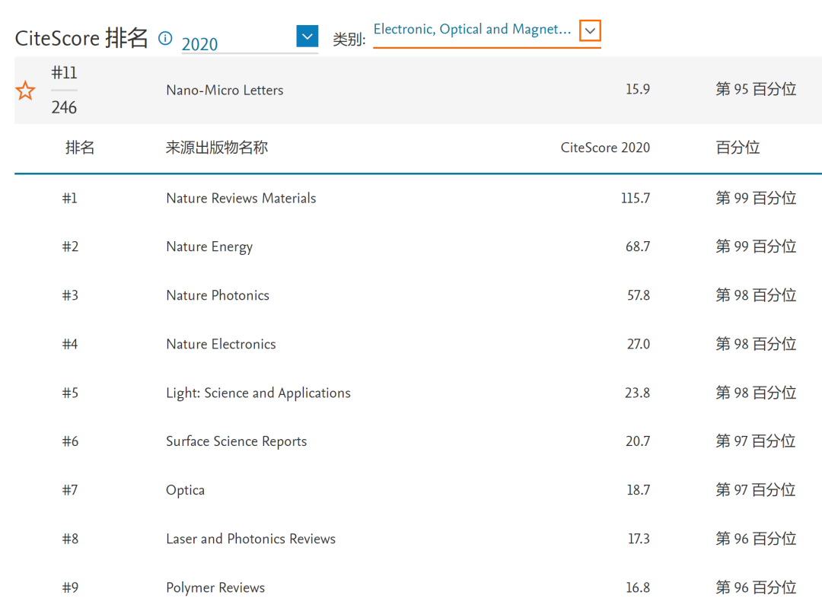Click the percentile for Optica
The image size is (822, 611).
click(756, 491)
